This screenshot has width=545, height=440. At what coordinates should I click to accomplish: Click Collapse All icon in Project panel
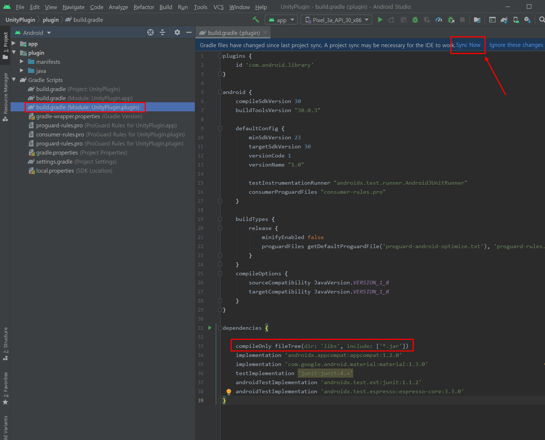coord(162,33)
